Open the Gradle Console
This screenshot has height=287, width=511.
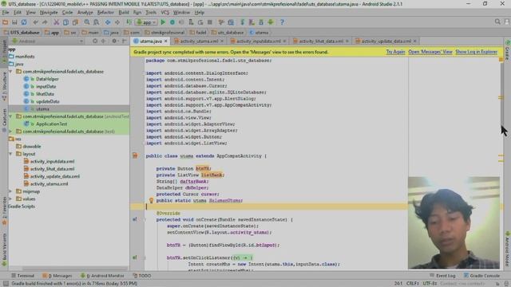(481, 276)
